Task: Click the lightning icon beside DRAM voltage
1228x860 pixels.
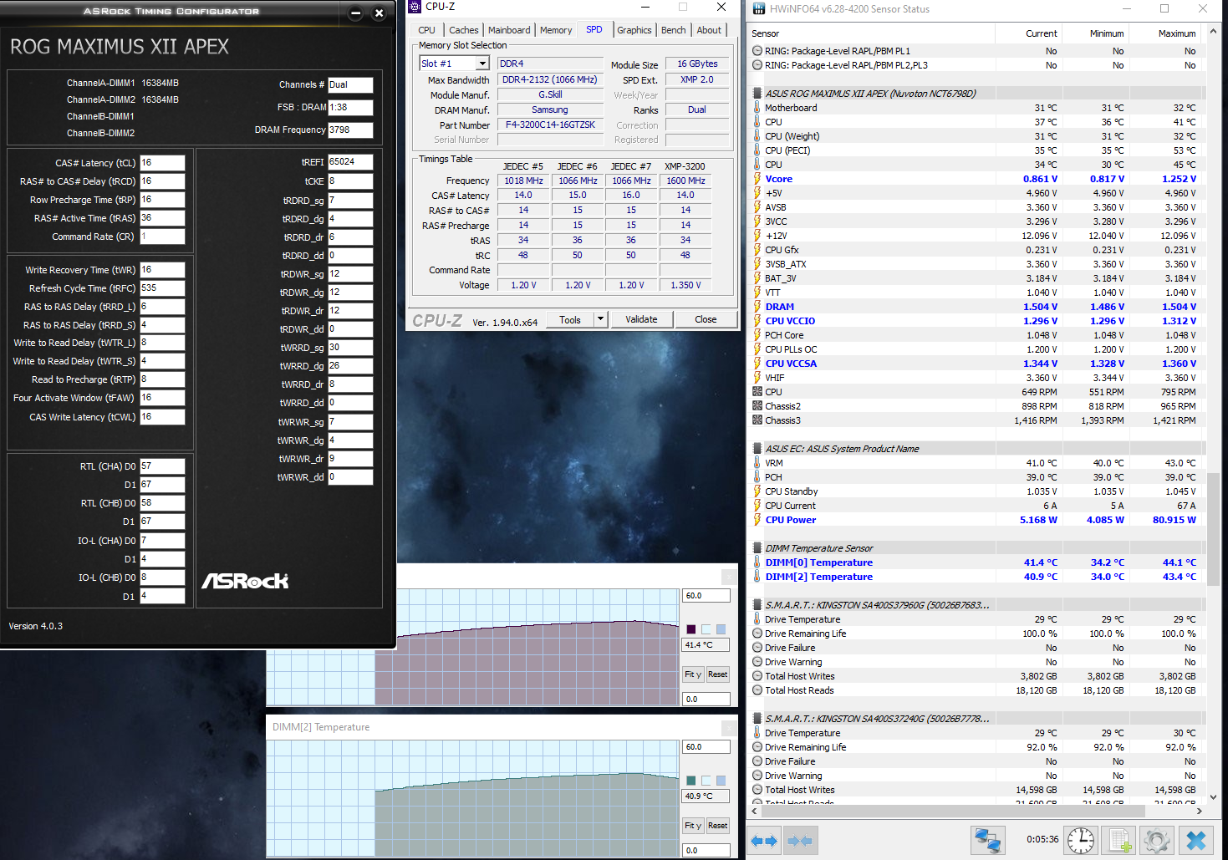Action: (757, 307)
